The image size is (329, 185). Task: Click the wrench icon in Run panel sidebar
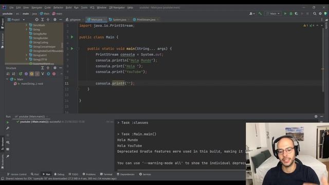pos(8,128)
